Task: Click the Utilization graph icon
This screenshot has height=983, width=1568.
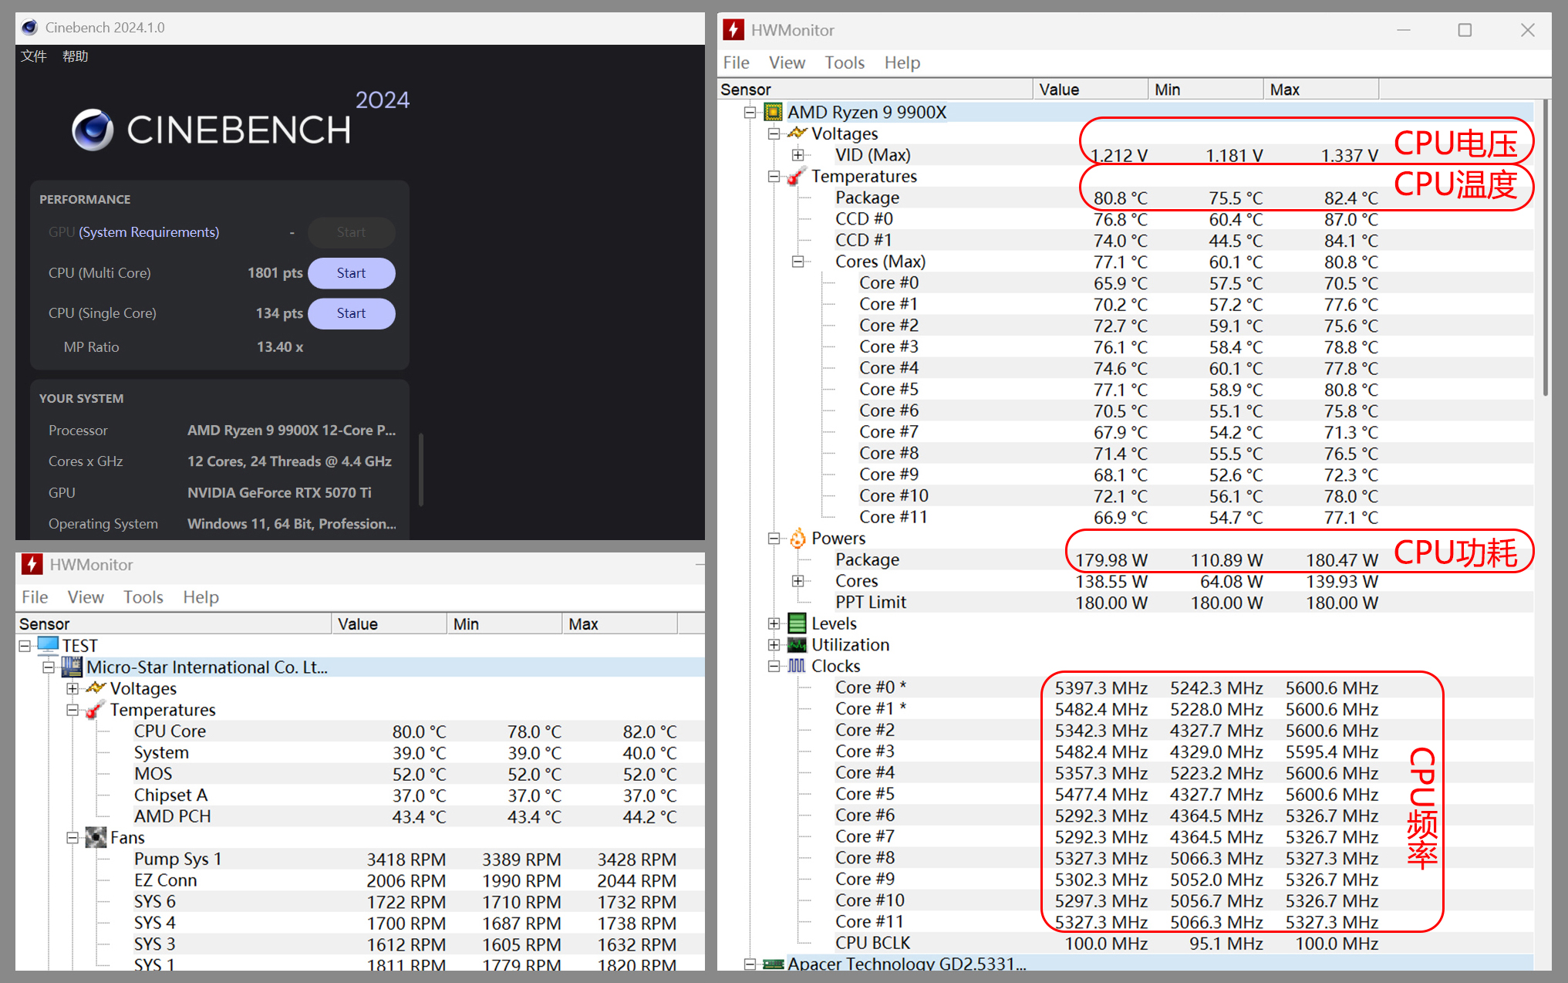Action: pyautogui.click(x=797, y=645)
